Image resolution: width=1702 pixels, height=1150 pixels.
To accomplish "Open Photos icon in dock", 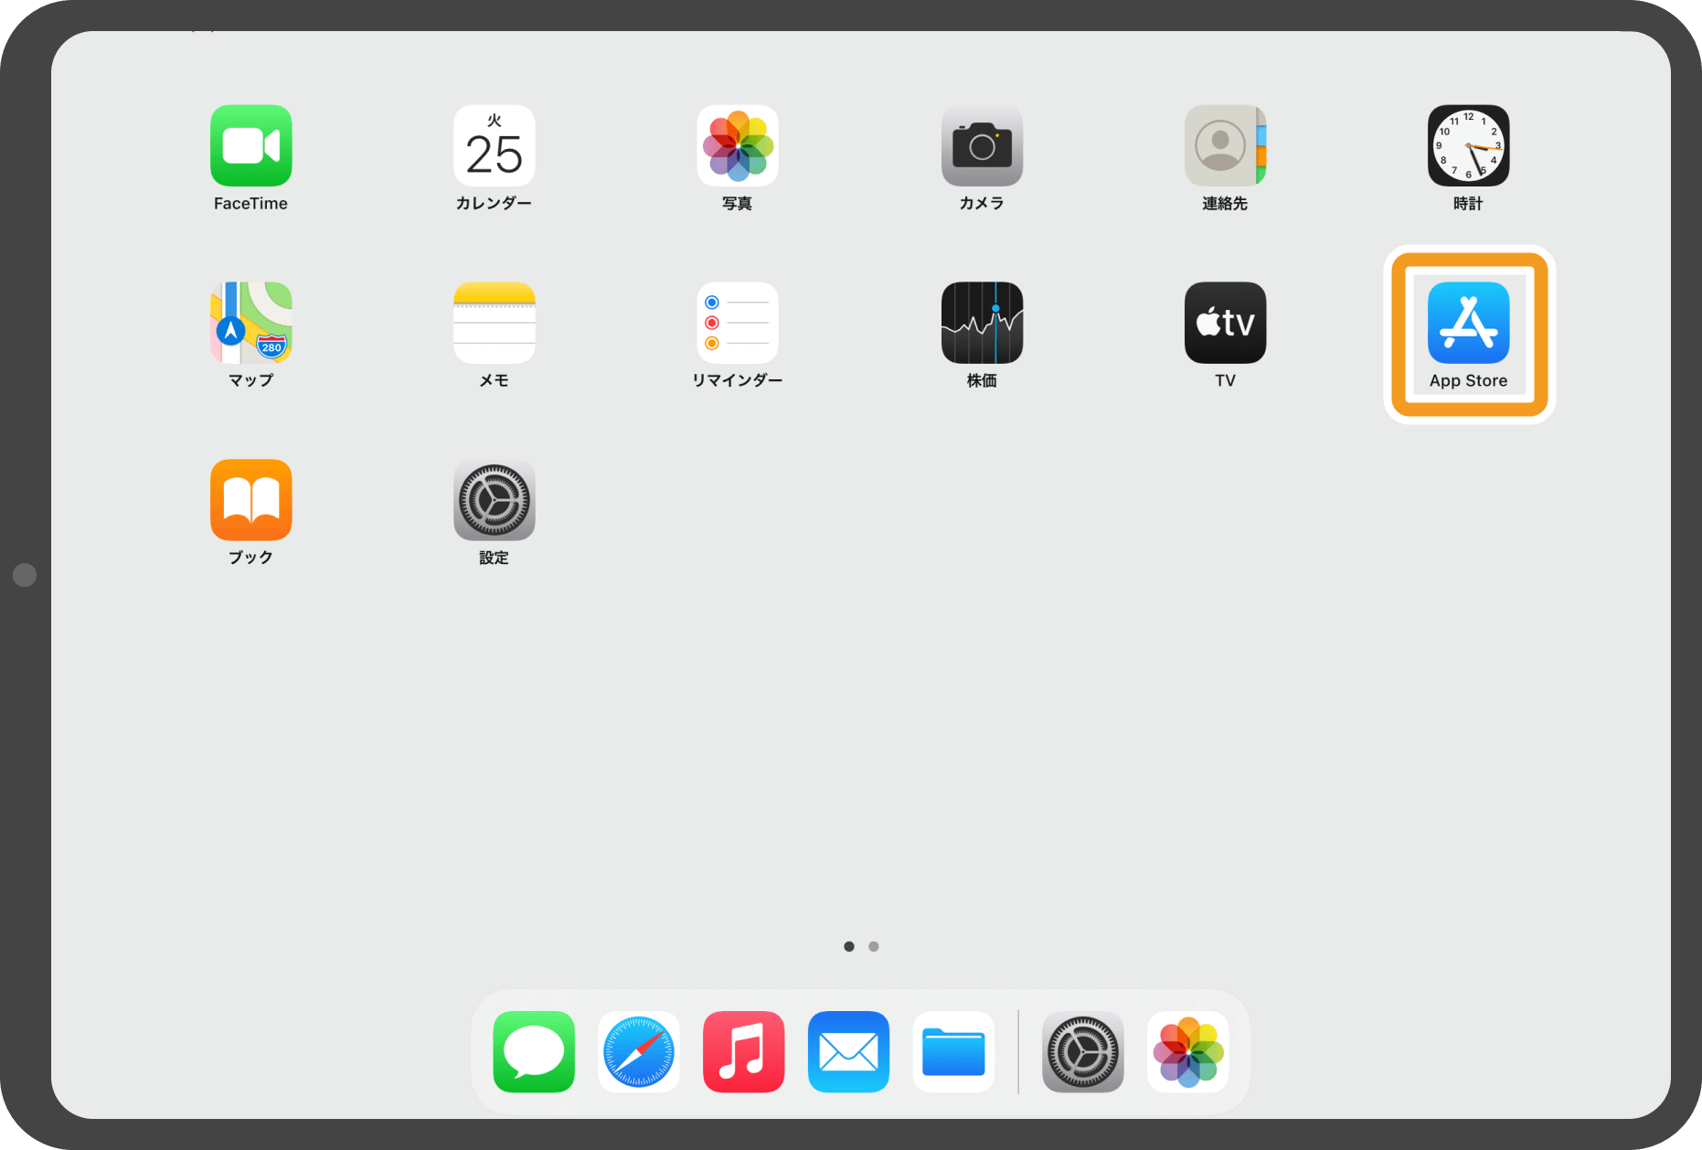I will pyautogui.click(x=1188, y=1051).
